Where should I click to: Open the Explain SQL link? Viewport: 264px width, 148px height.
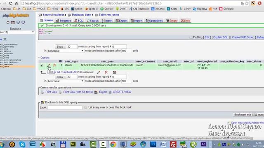point(221,37)
